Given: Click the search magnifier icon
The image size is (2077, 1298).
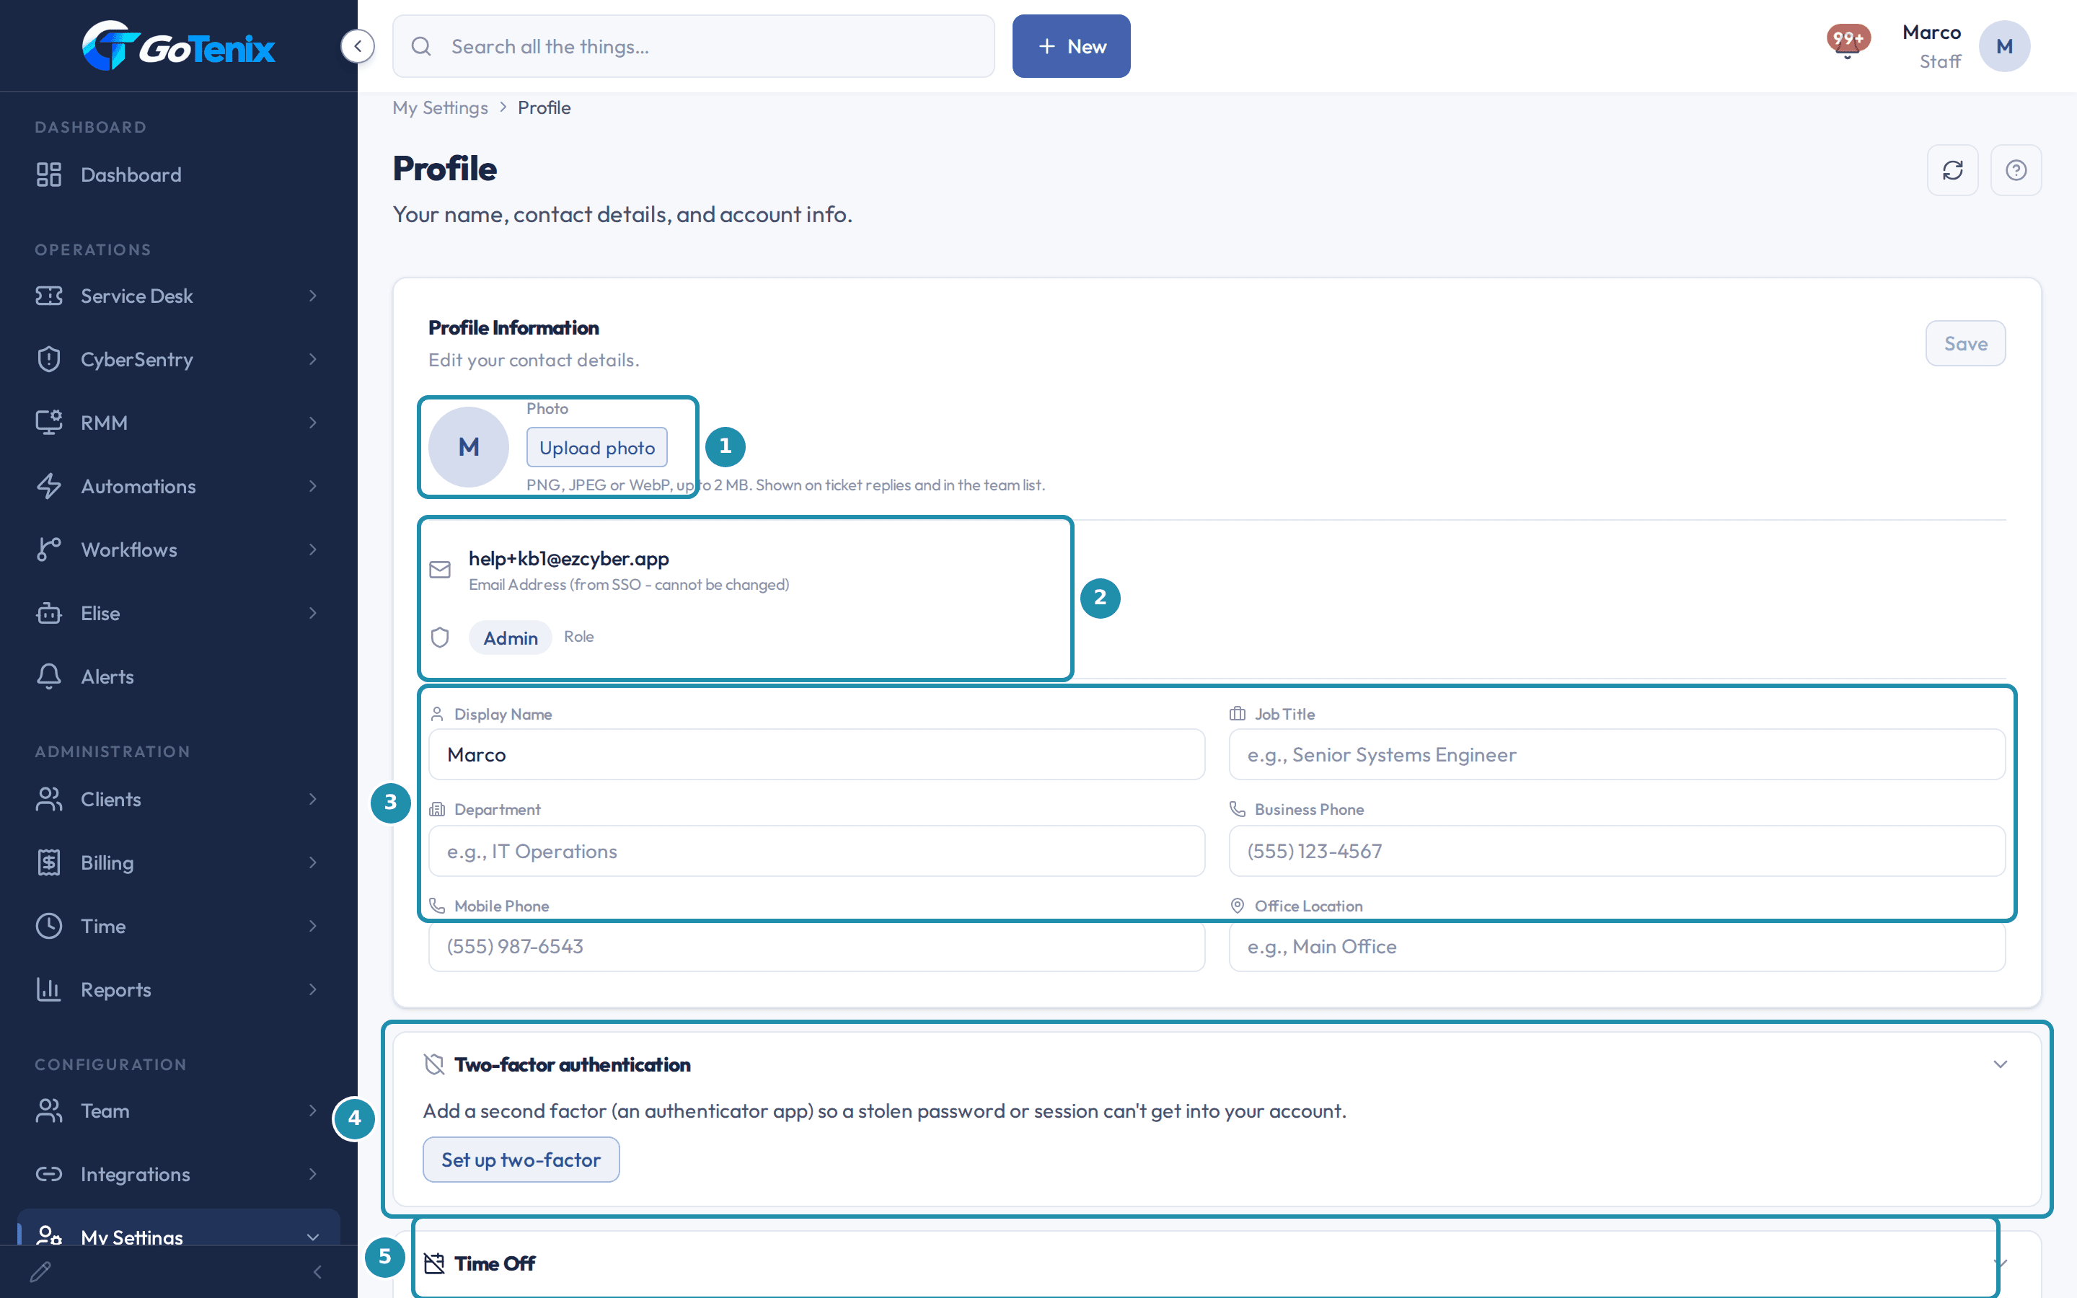Looking at the screenshot, I should coord(420,46).
